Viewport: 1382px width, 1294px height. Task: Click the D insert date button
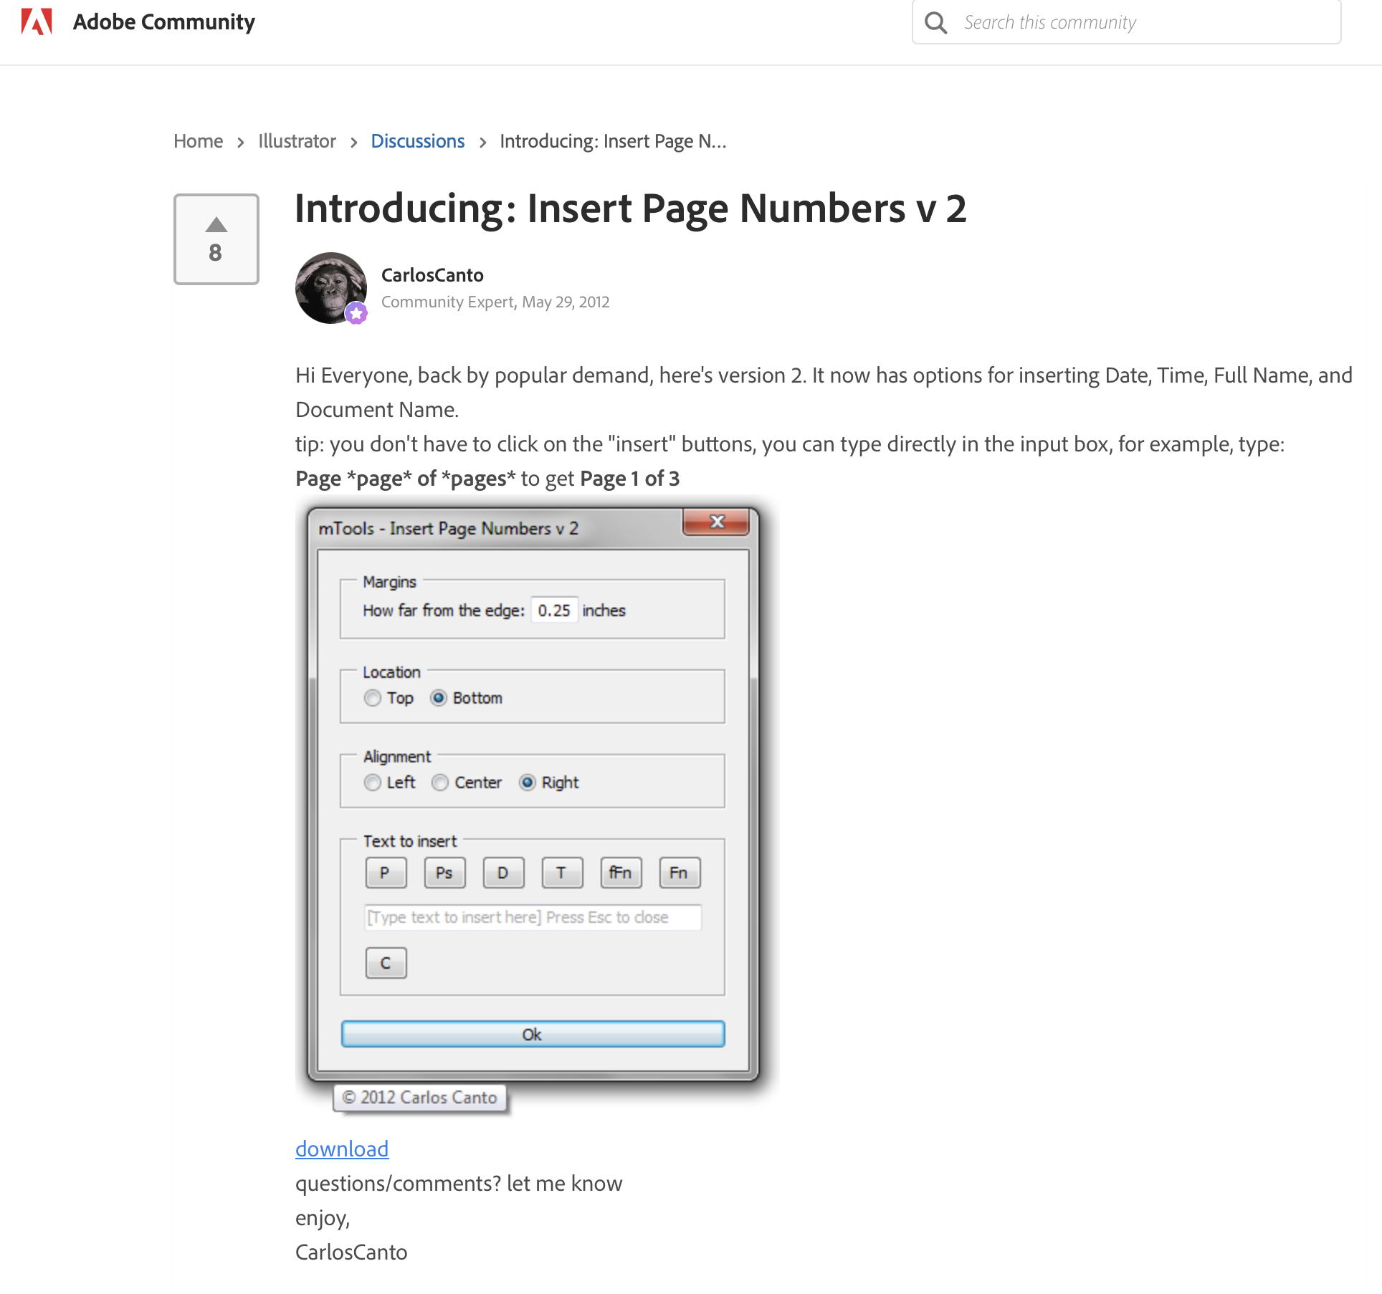pyautogui.click(x=503, y=872)
